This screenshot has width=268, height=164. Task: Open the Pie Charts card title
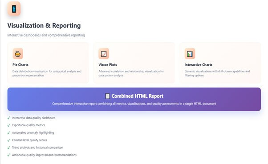point(20,65)
